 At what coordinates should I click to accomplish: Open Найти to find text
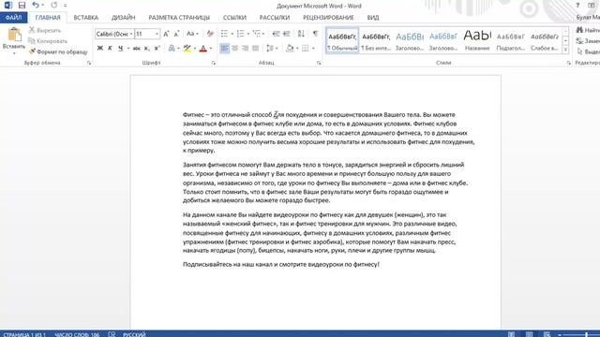click(x=588, y=30)
